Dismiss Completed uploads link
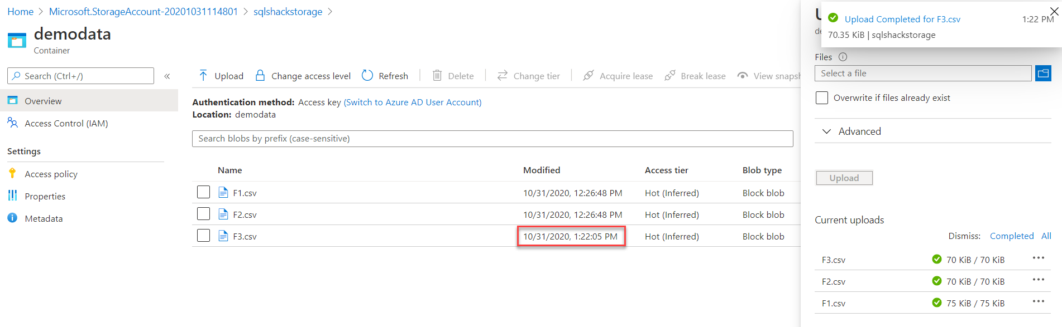This screenshot has width=1062, height=327. tap(1011, 236)
